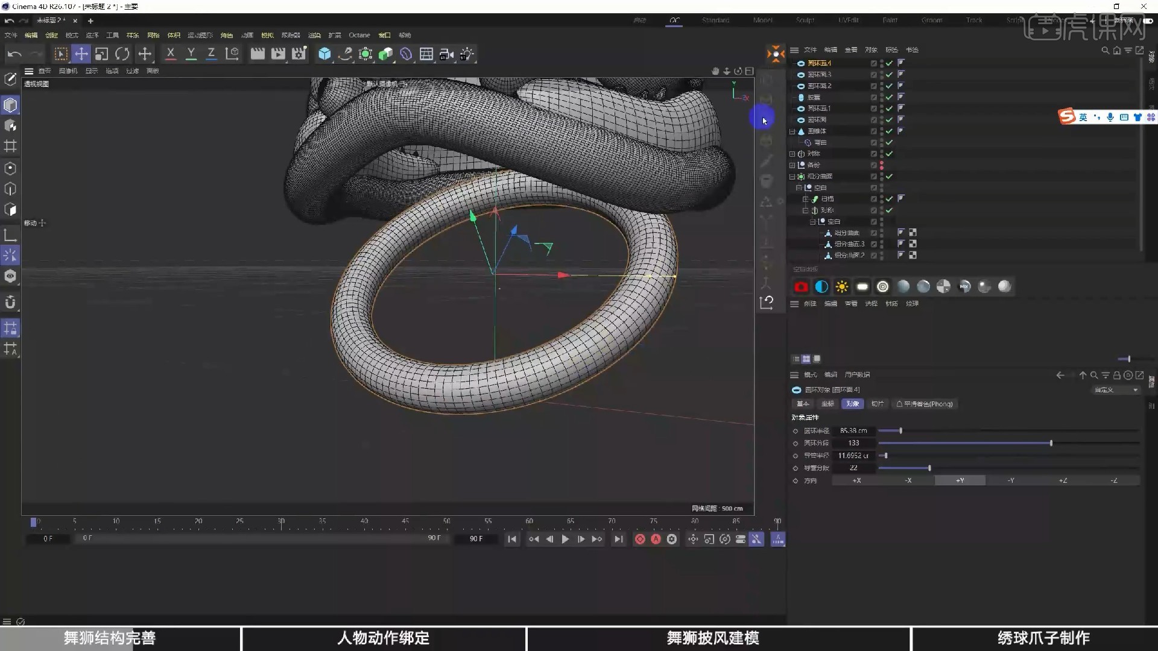1158x651 pixels.
Task: Toggle visibility dots for 备份 object
Action: 882,165
